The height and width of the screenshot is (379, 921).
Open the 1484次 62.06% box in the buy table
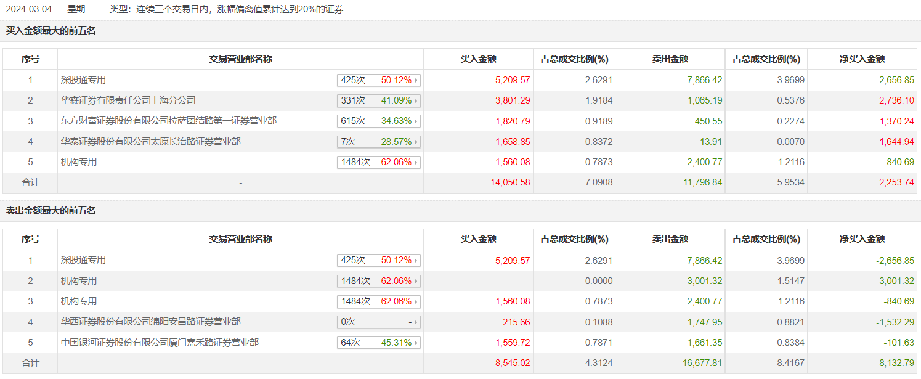(416, 163)
